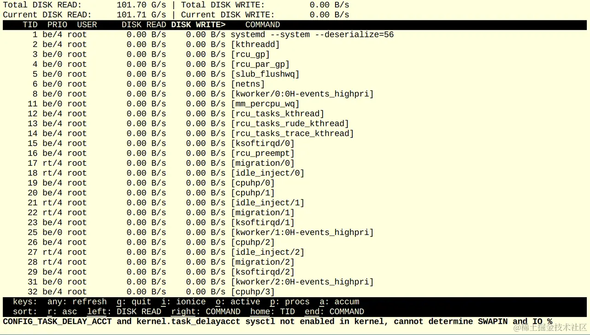Select the [rcu_tasks_rude_kthread] command
Screen dimensions: 590x335
pyautogui.click(x=290, y=123)
